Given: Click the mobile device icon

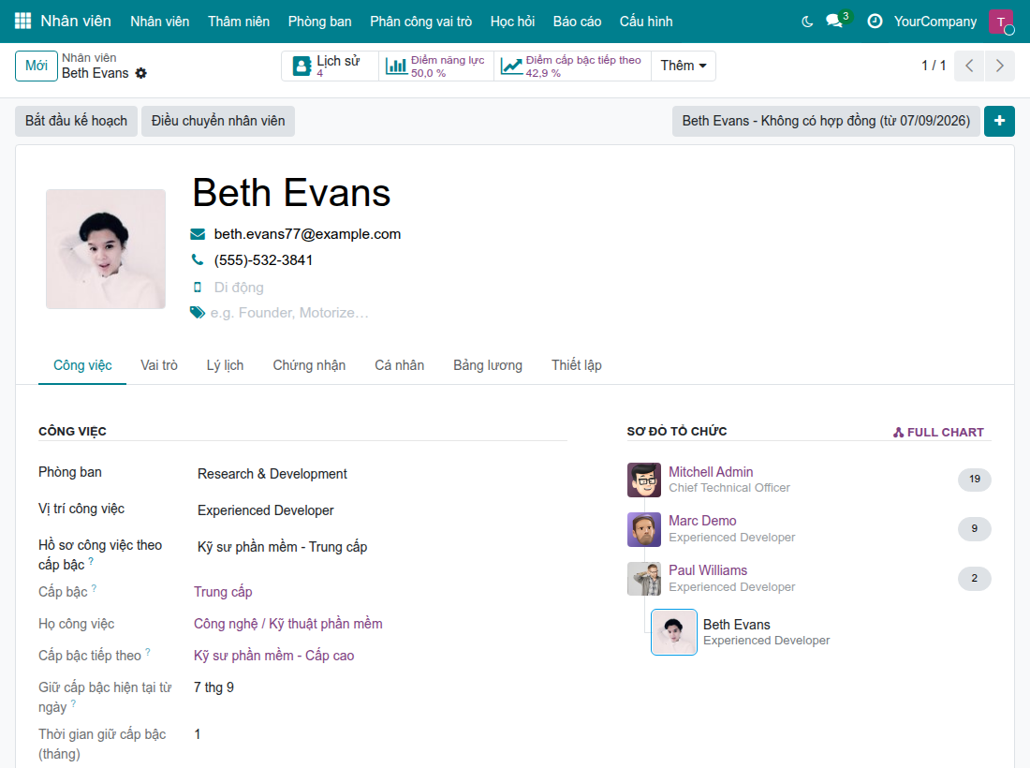Looking at the screenshot, I should [x=197, y=288].
